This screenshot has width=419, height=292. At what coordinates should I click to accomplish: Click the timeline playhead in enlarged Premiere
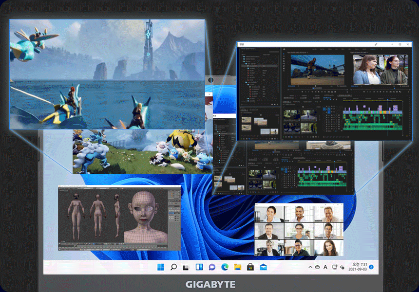(388, 100)
